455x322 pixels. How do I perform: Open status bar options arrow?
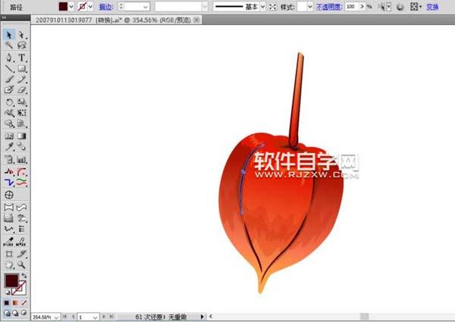tap(202, 317)
